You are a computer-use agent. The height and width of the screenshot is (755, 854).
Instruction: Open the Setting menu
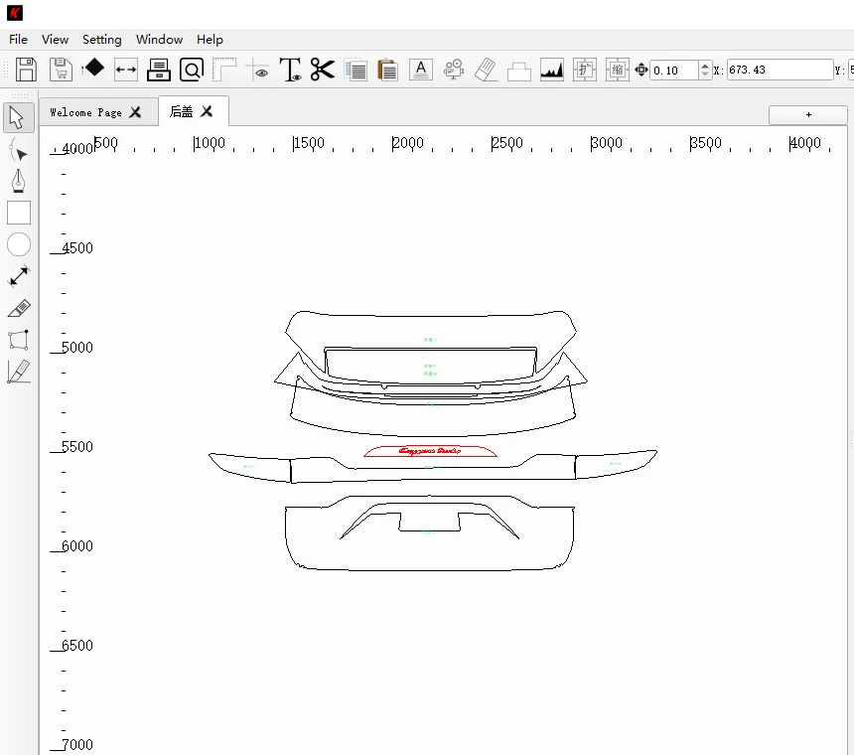(x=101, y=40)
